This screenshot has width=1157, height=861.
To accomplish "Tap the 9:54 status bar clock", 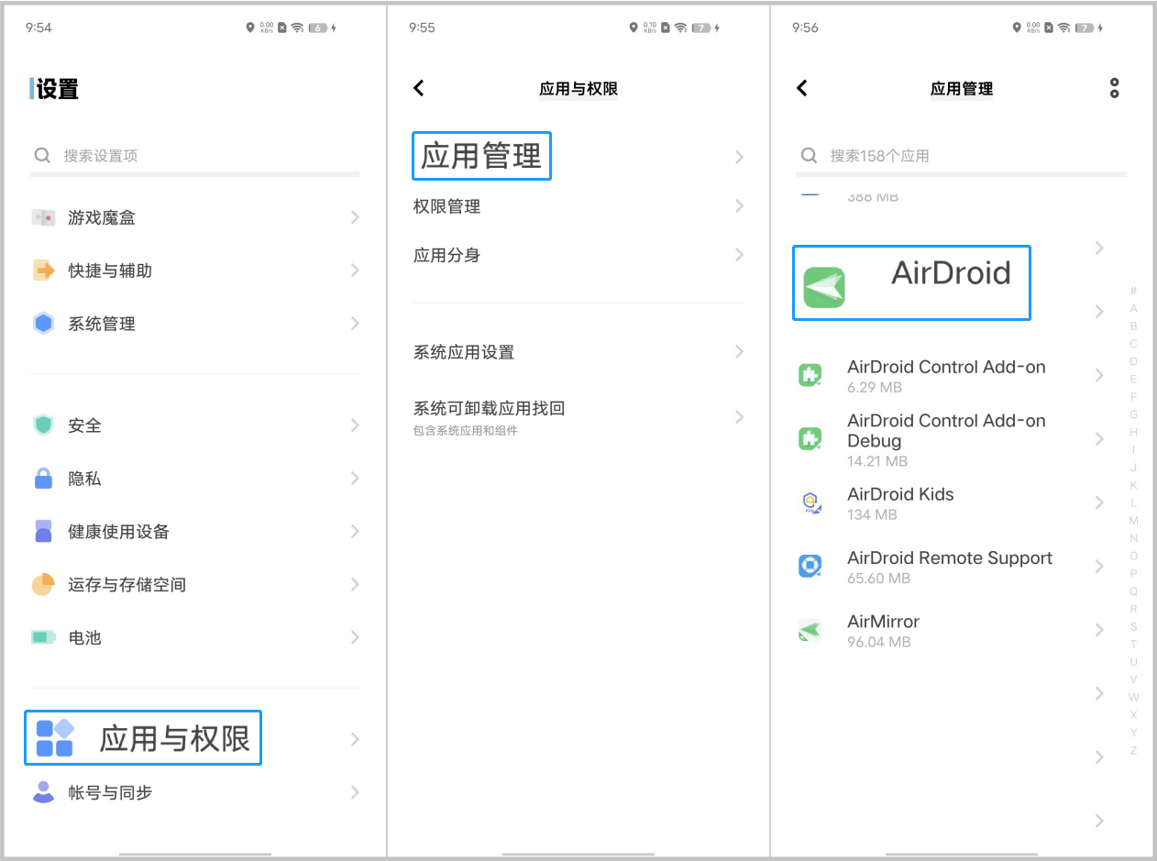I will tap(39, 28).
